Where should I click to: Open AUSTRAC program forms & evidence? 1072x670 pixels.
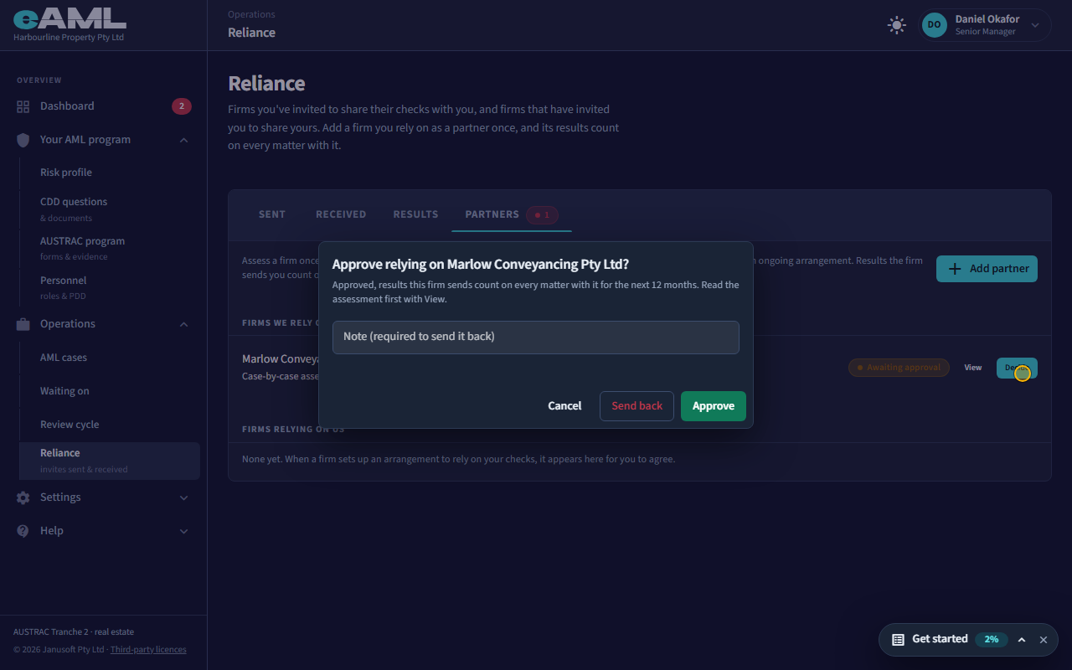[110, 249]
